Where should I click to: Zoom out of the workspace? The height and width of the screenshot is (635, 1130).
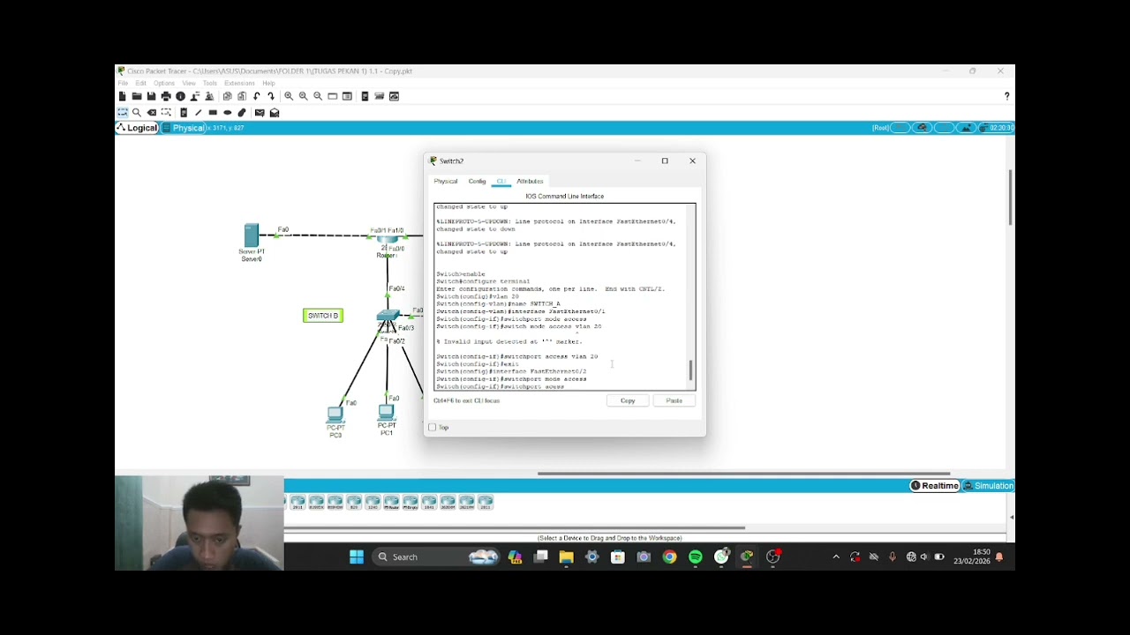tap(318, 96)
